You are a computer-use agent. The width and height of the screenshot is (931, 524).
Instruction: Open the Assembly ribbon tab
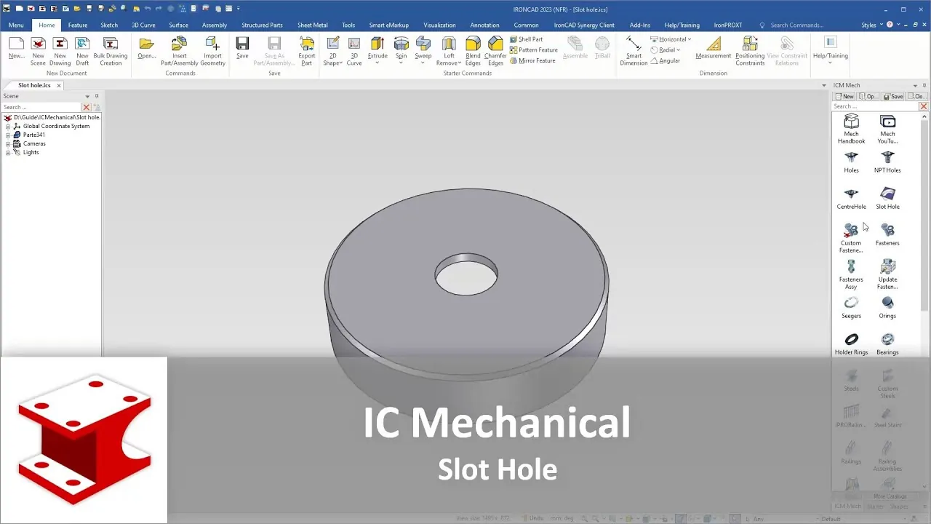pyautogui.click(x=215, y=25)
